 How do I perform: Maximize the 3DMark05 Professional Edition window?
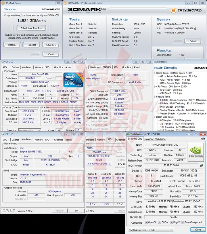[x=196, y=3]
